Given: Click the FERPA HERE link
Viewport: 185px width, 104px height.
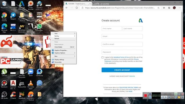Looking at the screenshot, I should [x=130, y=91].
